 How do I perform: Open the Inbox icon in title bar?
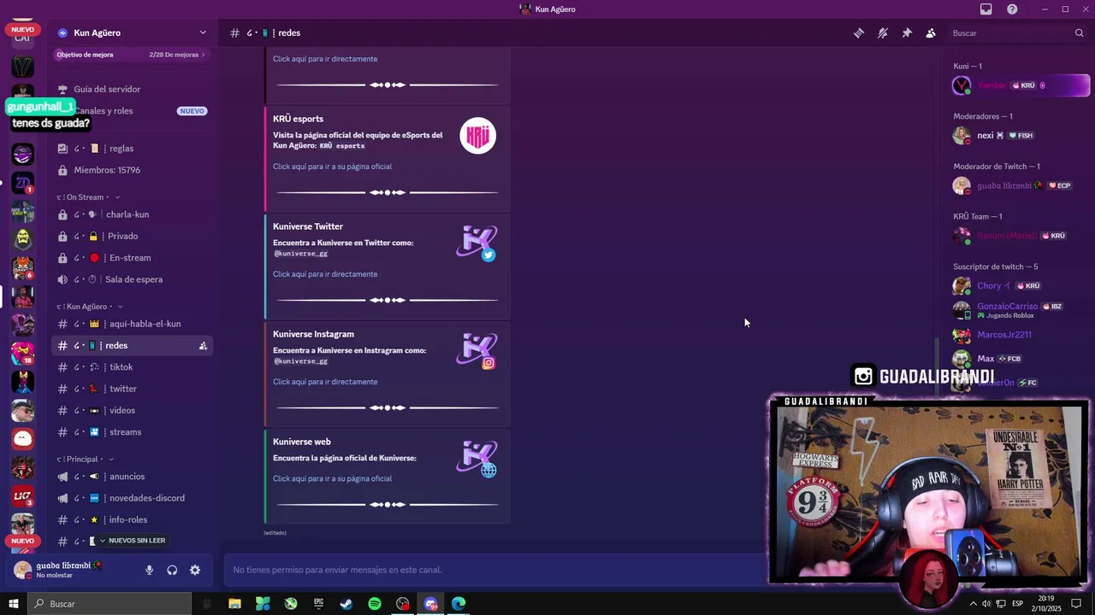(986, 9)
